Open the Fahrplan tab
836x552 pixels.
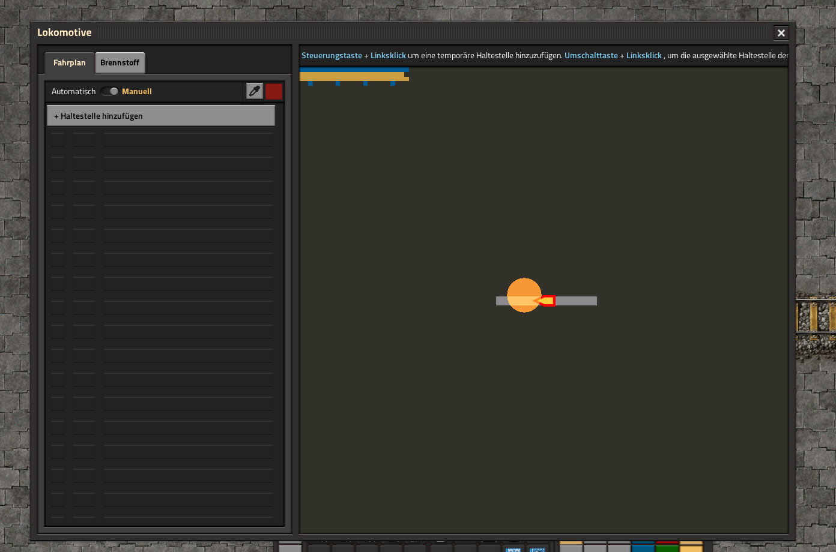point(69,62)
